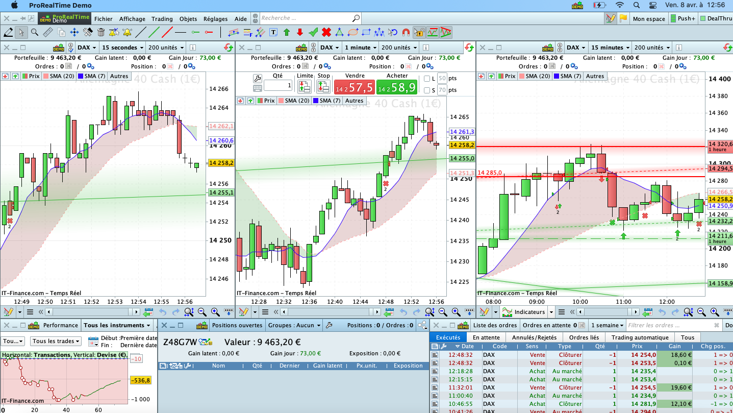This screenshot has width=733, height=413.
Task: Open the 1 minute timeframe dropdown
Action: point(360,47)
